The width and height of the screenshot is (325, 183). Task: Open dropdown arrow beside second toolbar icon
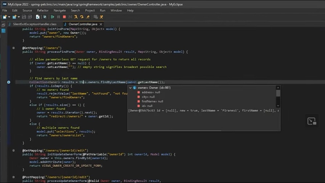coord(19,17)
